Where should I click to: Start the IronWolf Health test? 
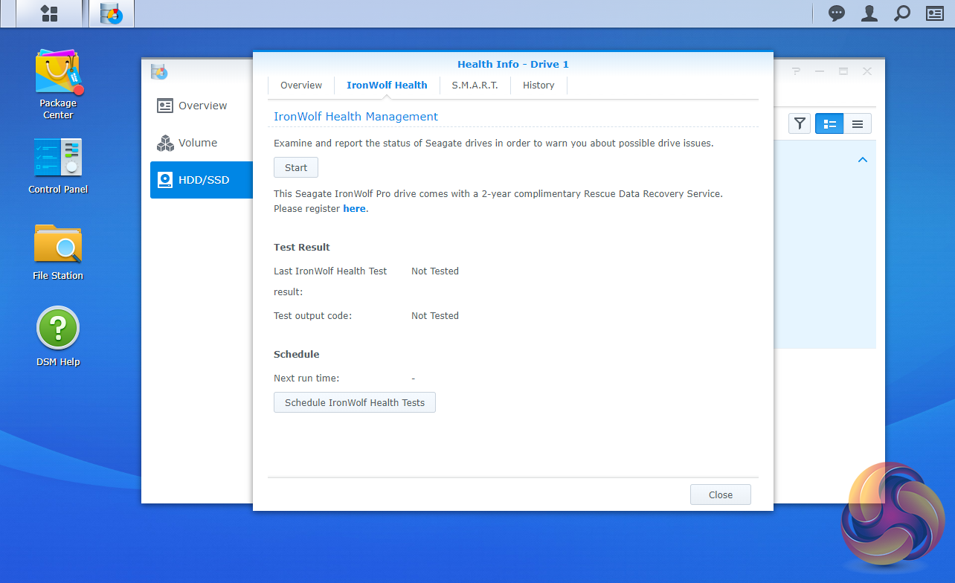click(x=296, y=167)
